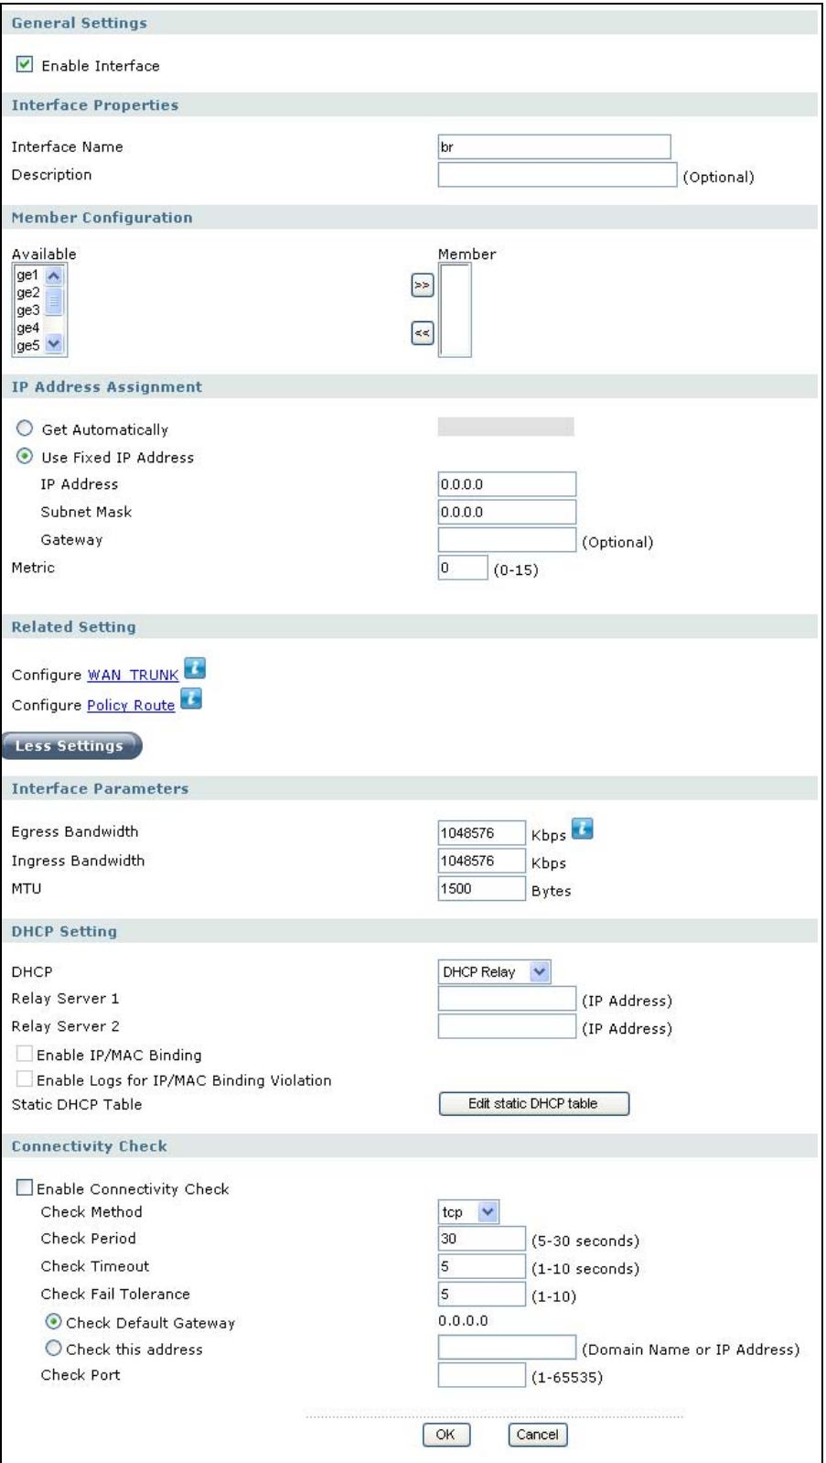Click the Check Period field
826x1463 pixels.
coord(482,1239)
